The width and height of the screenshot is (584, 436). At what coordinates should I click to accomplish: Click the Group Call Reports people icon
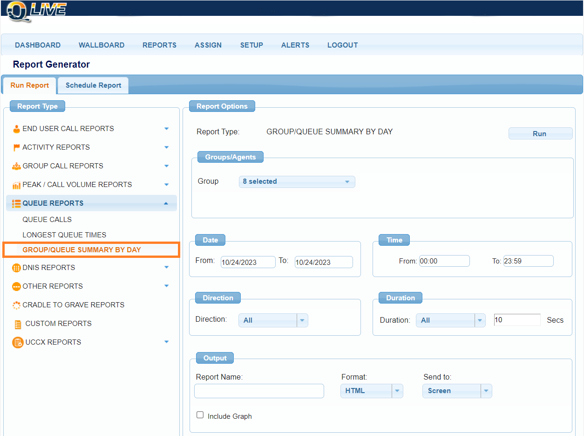[17, 166]
